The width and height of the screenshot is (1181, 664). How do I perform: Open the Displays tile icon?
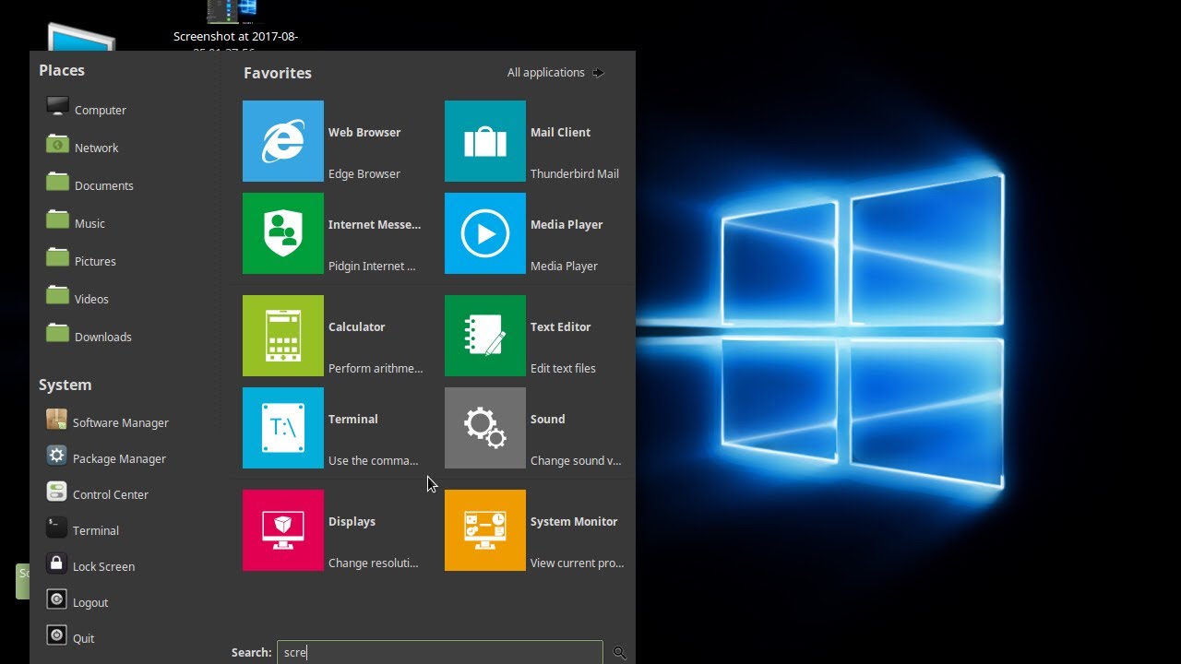tap(283, 530)
